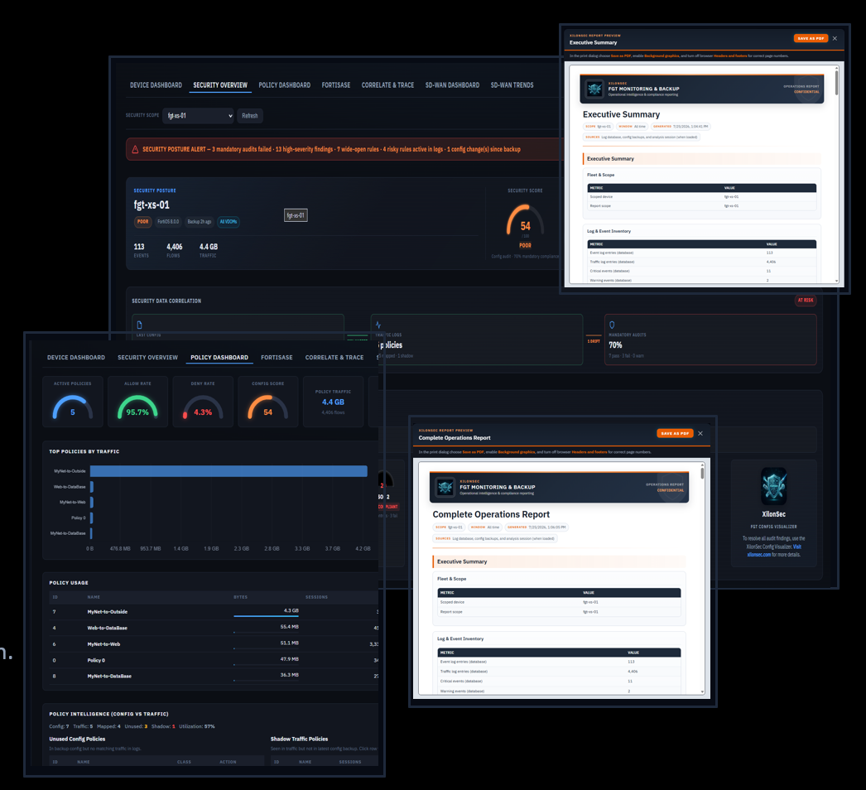The image size is (866, 790).
Task: Open SD-WAN Dashboard tab
Action: point(452,85)
